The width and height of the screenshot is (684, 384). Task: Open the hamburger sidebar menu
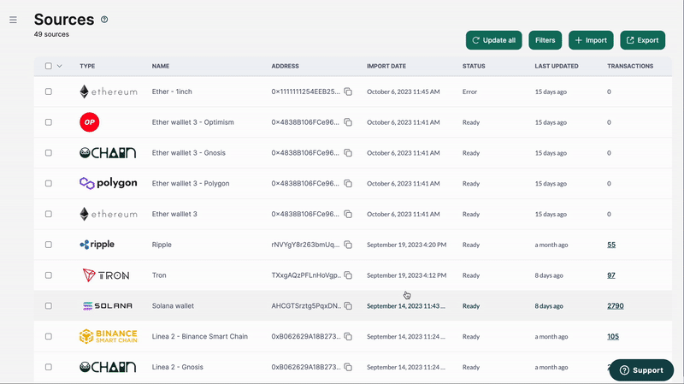point(13,20)
